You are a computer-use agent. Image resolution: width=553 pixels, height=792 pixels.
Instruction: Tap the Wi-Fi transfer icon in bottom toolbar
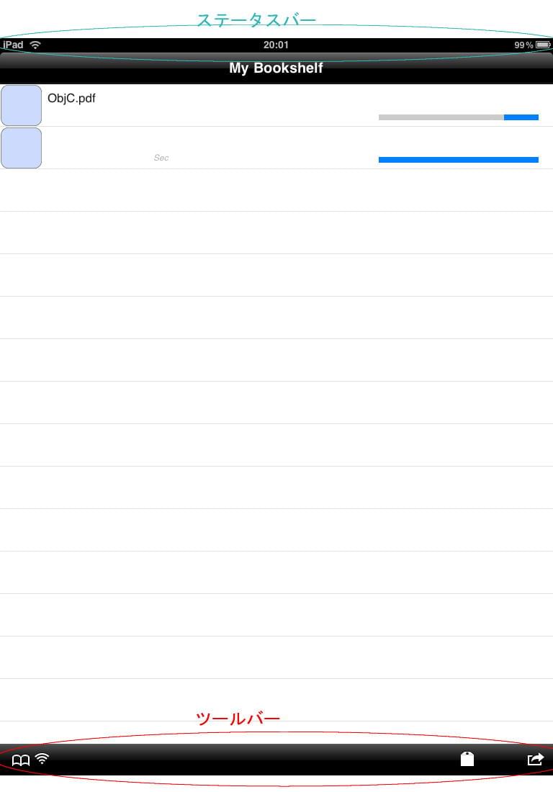pyautogui.click(x=42, y=759)
